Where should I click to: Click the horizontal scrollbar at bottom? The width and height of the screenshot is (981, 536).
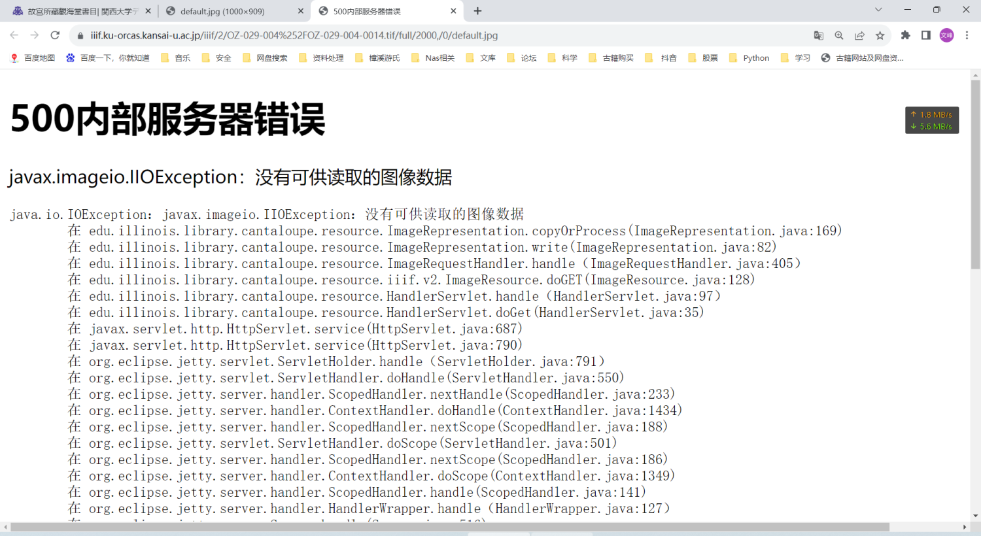[450, 527]
